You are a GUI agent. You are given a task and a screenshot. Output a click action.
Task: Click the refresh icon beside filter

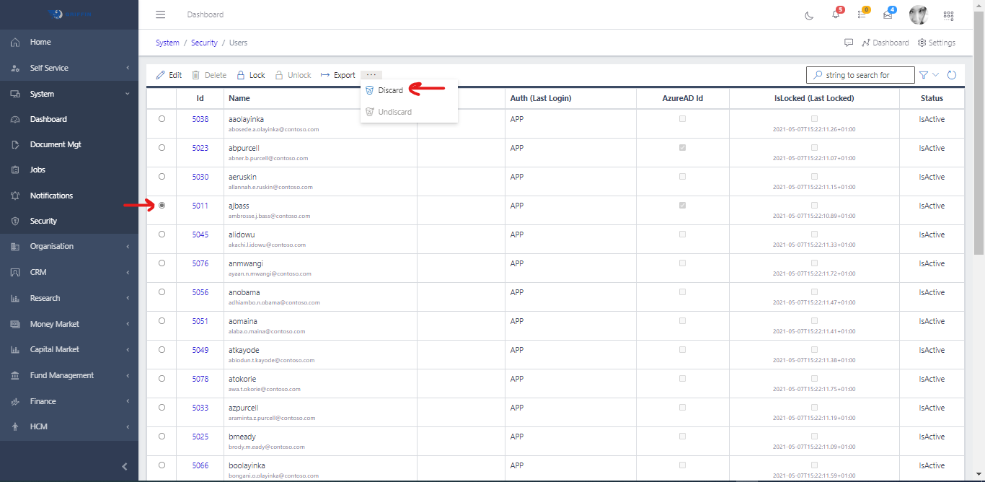click(x=952, y=75)
